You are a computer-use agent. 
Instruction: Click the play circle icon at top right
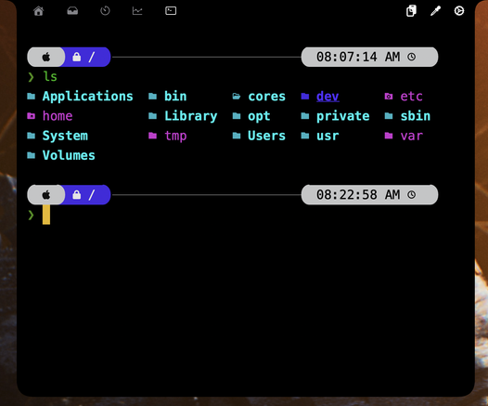pyautogui.click(x=459, y=11)
